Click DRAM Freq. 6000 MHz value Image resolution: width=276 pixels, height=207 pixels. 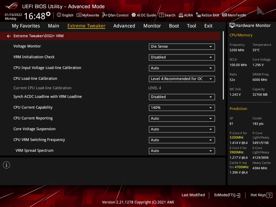click(x=260, y=80)
